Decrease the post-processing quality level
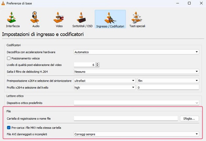 click(x=97, y=66)
